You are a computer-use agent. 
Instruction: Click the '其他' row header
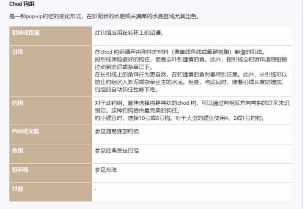point(51,192)
